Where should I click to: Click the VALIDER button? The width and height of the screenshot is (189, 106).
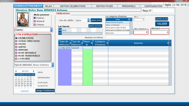pyautogui.click(x=162, y=24)
